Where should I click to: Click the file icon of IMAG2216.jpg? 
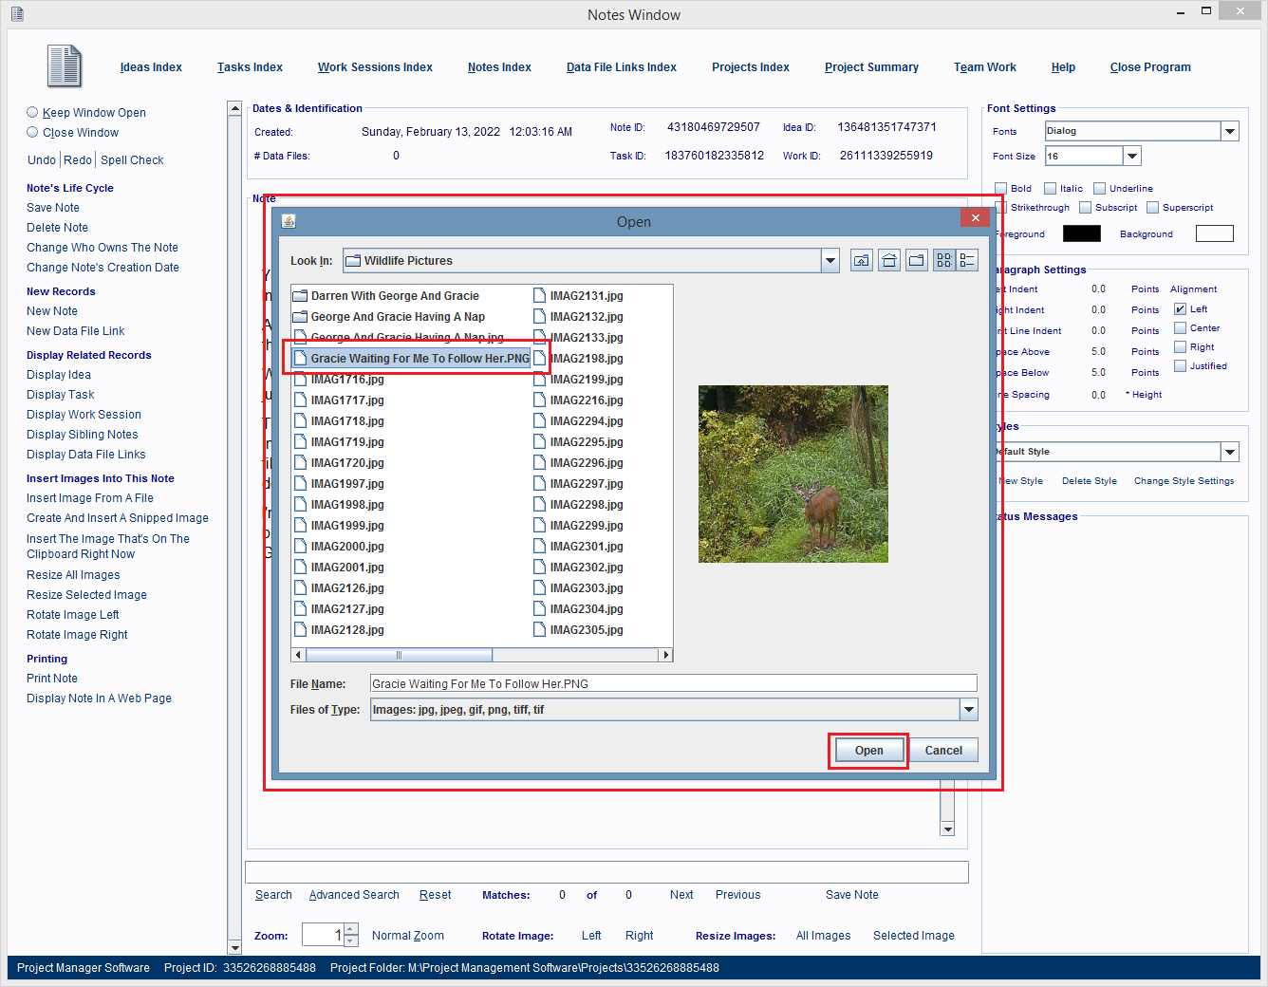(539, 400)
